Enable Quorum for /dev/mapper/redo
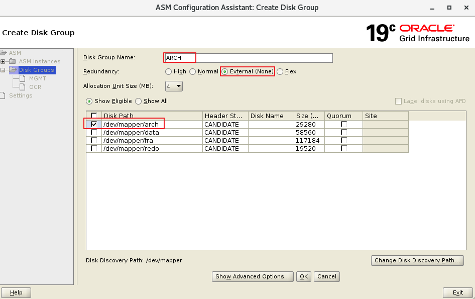This screenshot has width=475, height=299. pos(344,149)
